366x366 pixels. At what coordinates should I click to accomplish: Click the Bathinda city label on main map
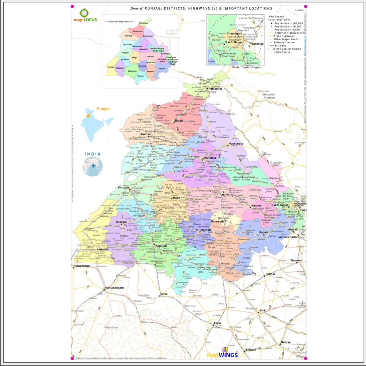(161, 246)
